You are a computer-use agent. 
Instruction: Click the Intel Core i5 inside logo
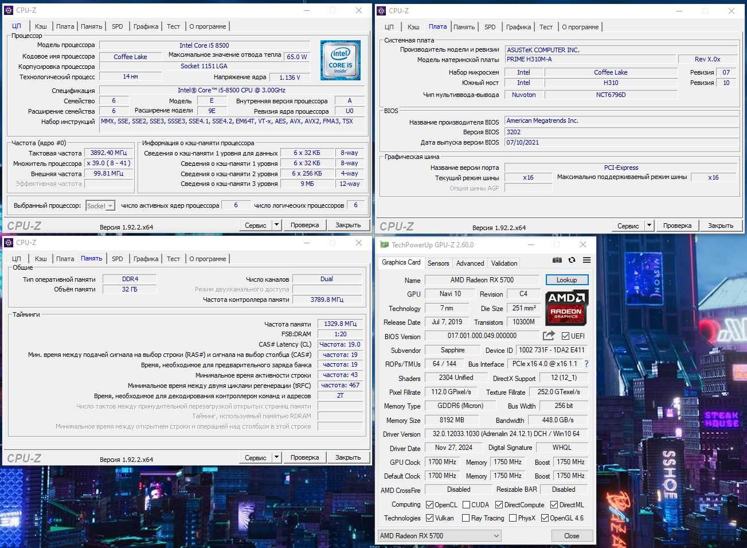(x=341, y=60)
